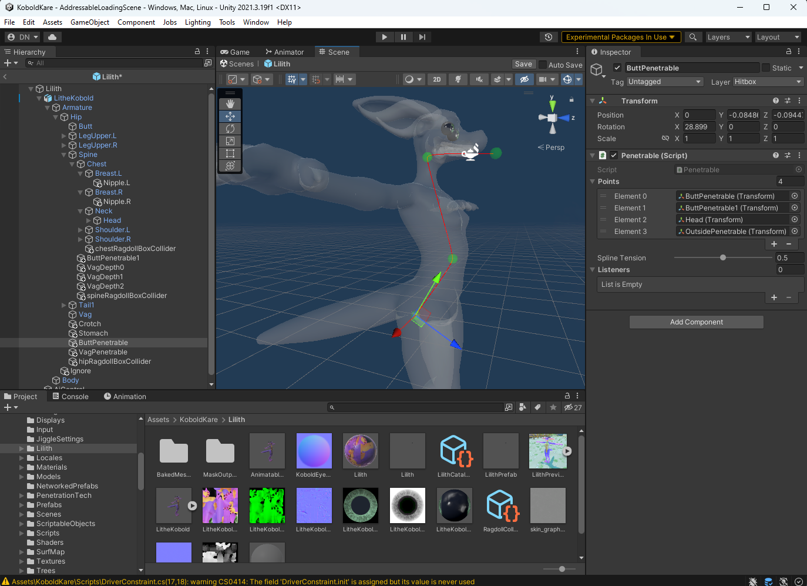Click the Play button
This screenshot has width=807, height=586.
click(385, 37)
